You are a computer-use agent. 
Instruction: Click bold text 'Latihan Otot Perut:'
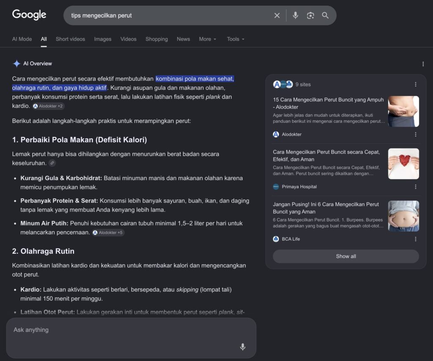(x=47, y=312)
